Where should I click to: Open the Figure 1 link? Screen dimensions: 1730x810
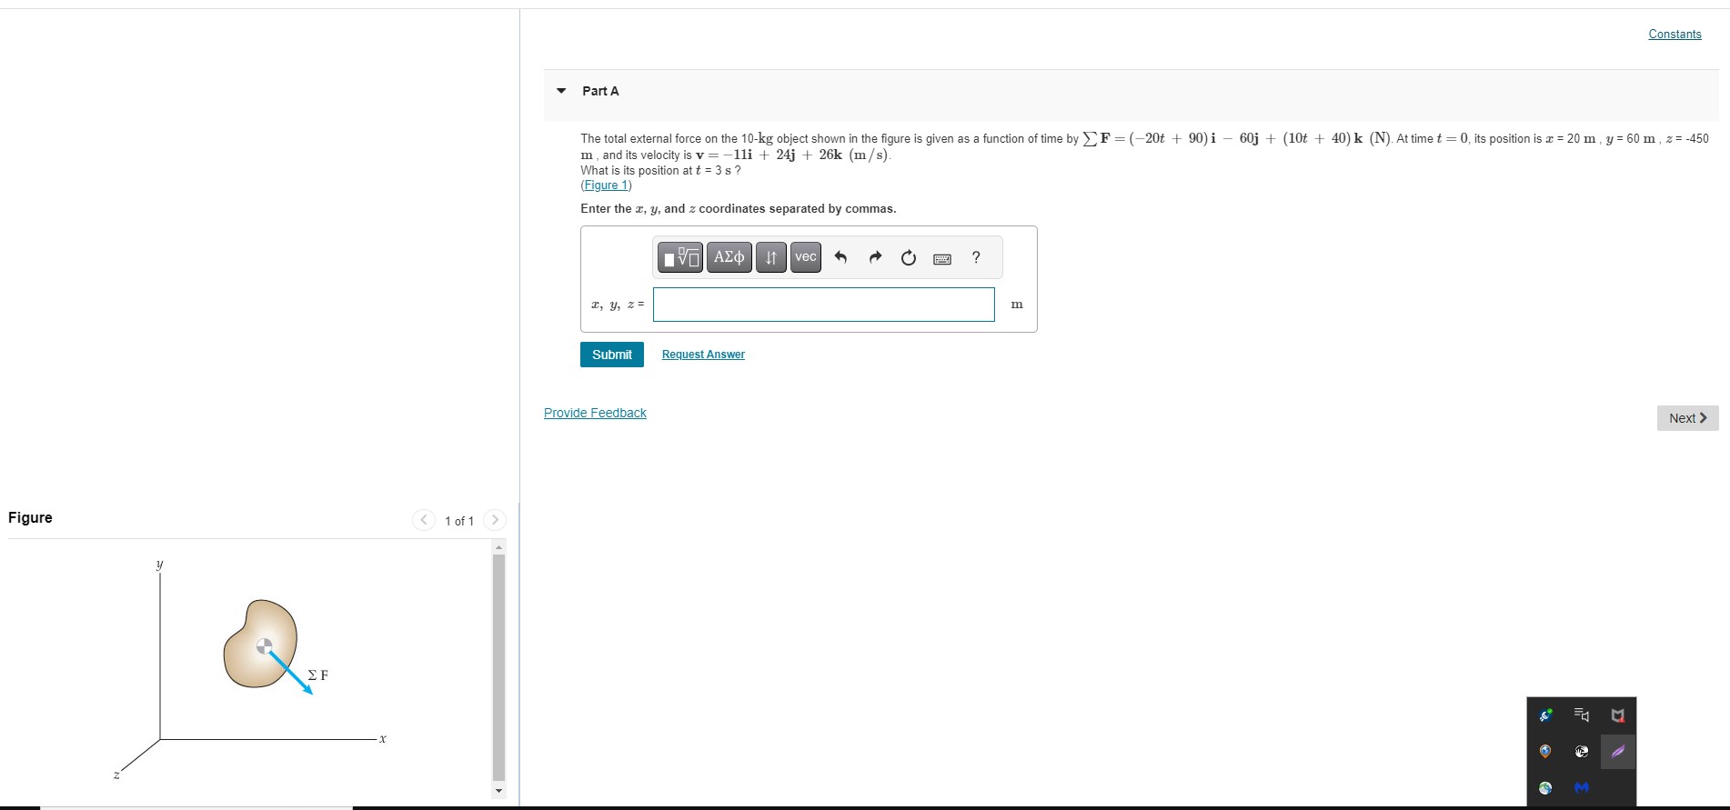[606, 185]
